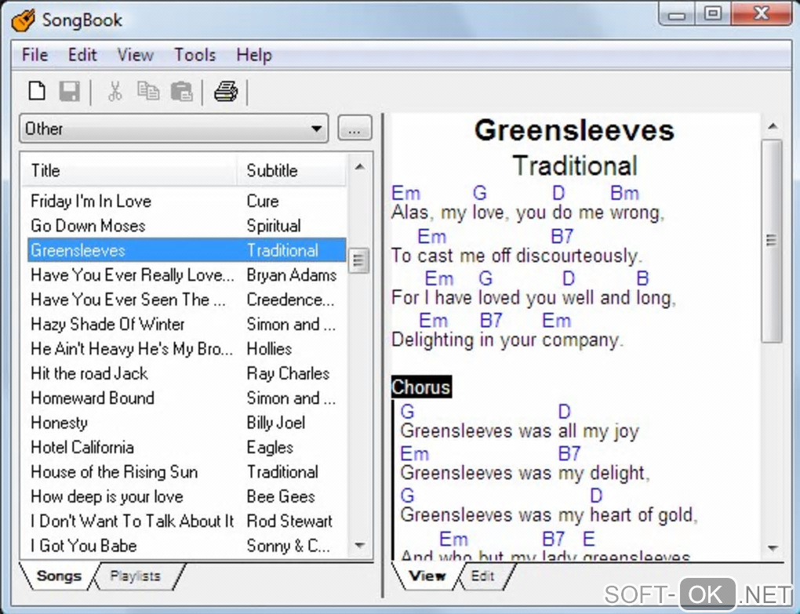
Task: Click the "Hollies" subtitle cell
Action: tap(269, 349)
